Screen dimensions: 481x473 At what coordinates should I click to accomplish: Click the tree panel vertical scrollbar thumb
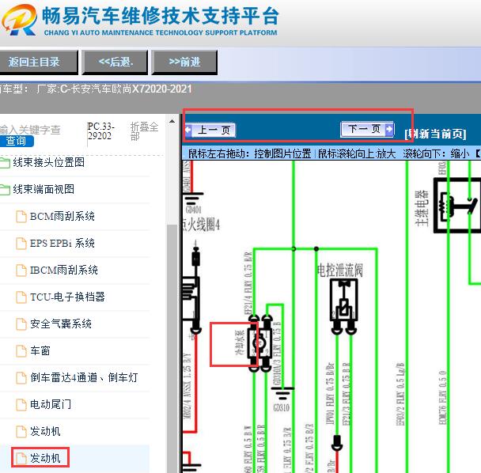click(x=172, y=348)
